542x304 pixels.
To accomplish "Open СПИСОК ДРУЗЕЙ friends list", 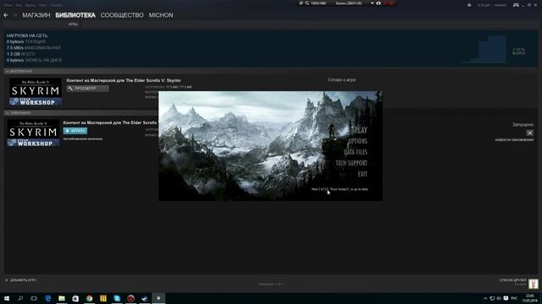I will (513, 280).
